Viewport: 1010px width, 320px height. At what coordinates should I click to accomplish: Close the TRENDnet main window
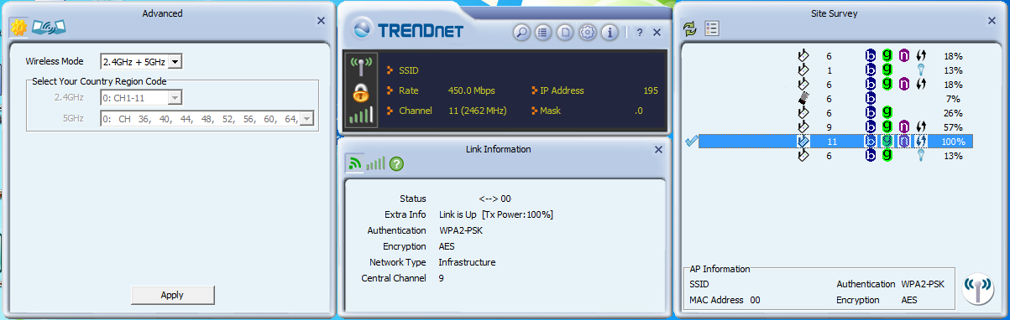(x=657, y=33)
